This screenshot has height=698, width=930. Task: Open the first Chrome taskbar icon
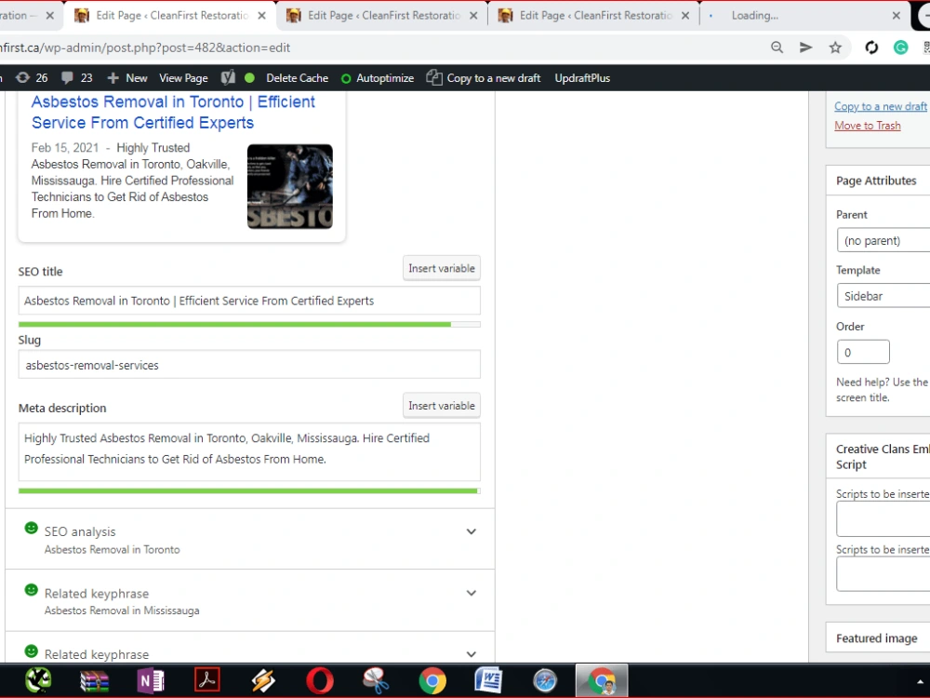point(432,681)
